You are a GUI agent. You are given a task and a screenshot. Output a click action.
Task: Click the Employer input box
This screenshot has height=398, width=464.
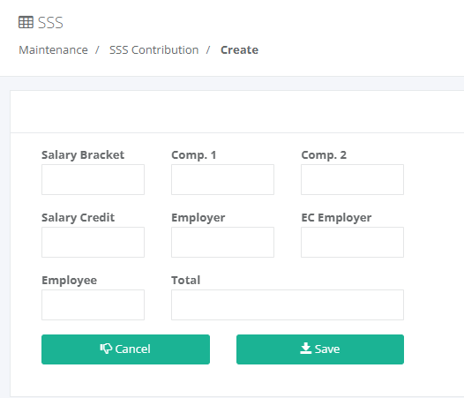(222, 242)
